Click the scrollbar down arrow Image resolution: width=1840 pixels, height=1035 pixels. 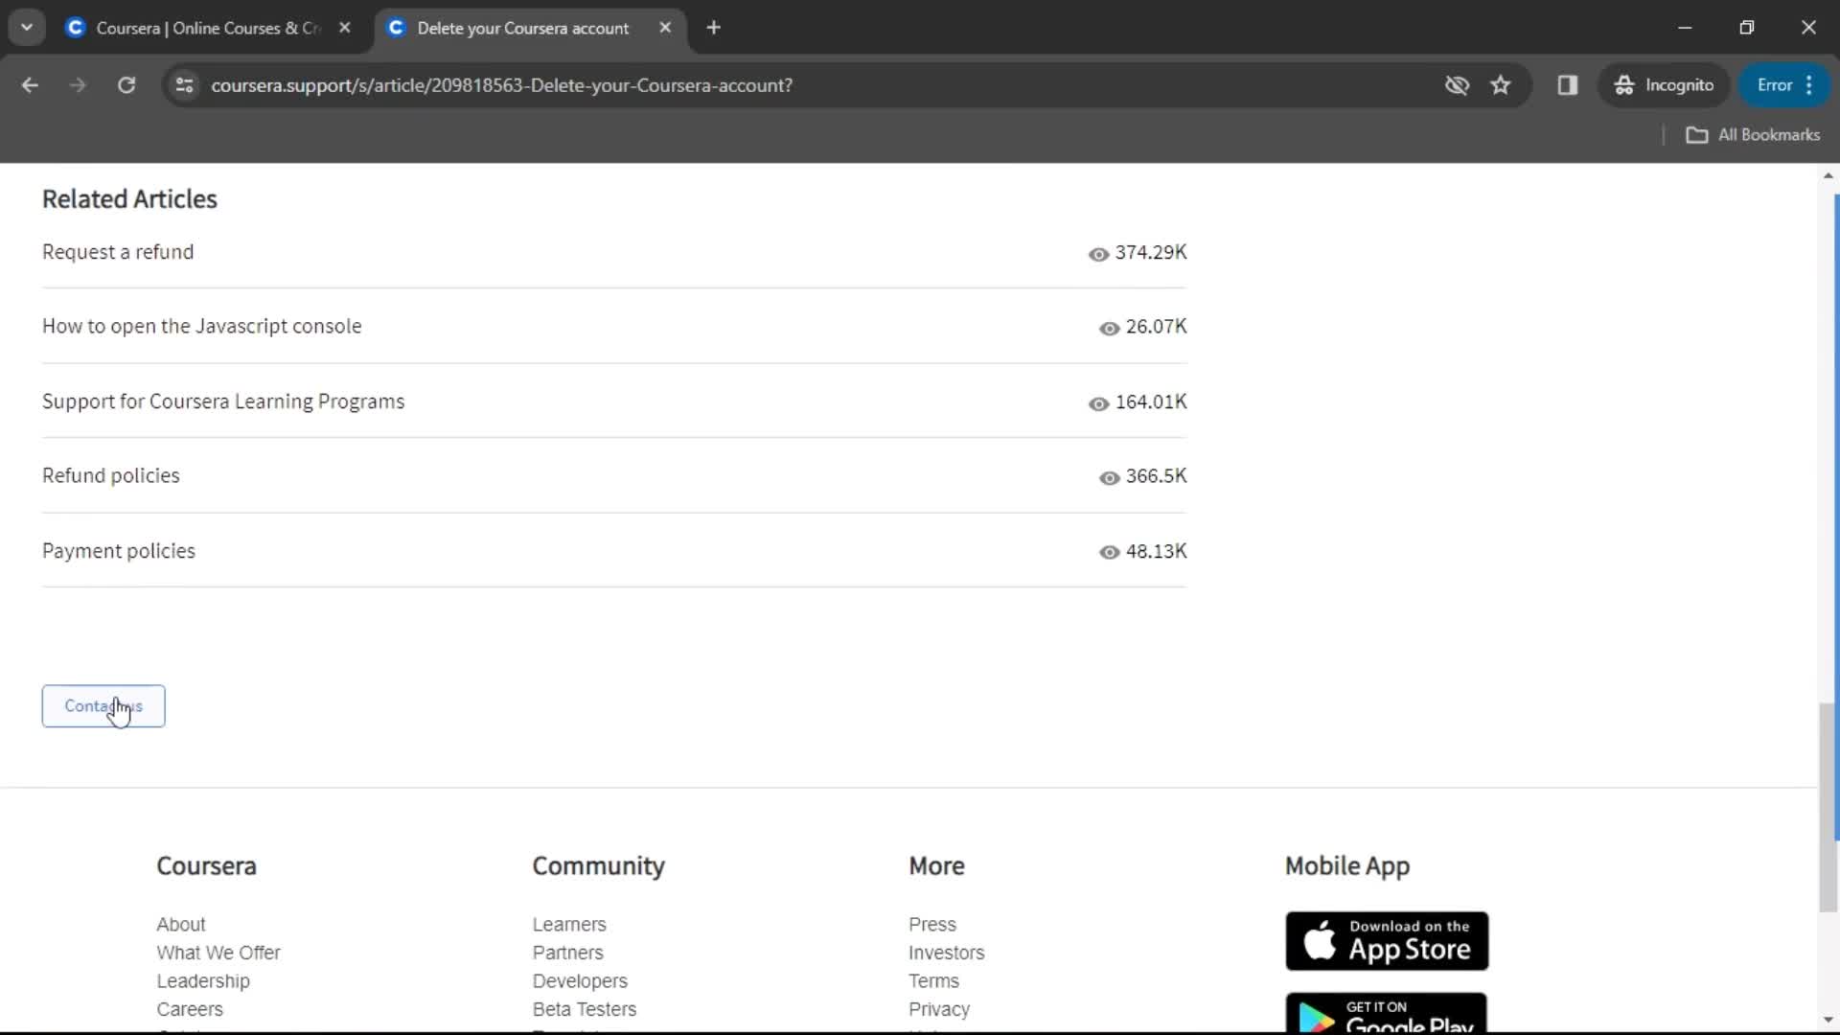coord(1828,1021)
